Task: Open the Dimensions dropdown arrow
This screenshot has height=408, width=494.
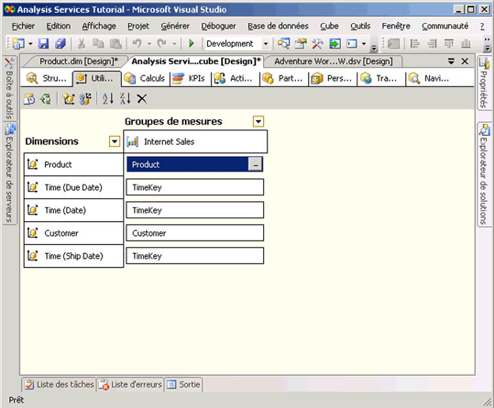Action: pyautogui.click(x=115, y=141)
